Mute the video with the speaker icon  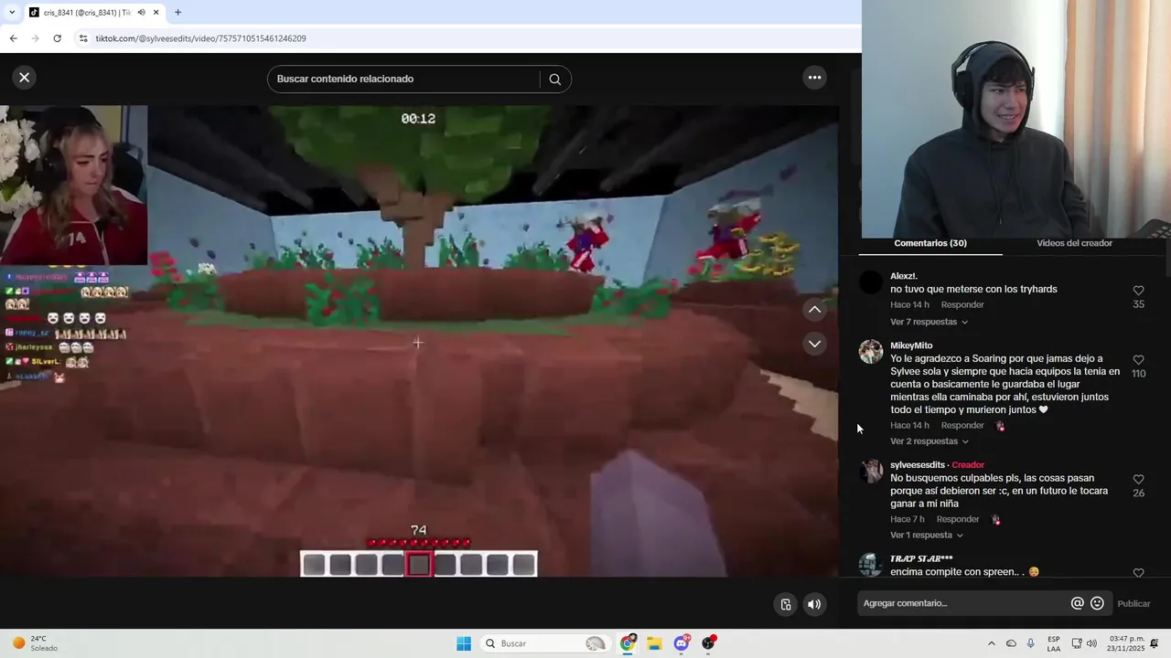point(814,604)
